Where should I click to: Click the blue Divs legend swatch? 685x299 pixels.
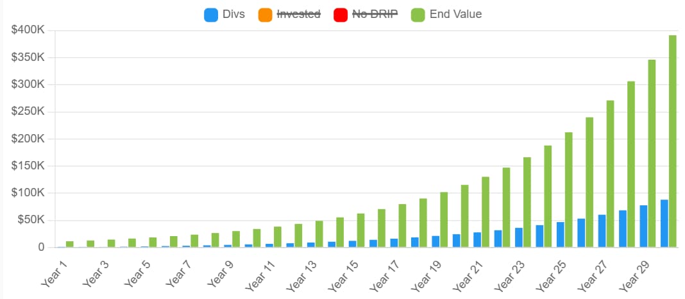(210, 14)
